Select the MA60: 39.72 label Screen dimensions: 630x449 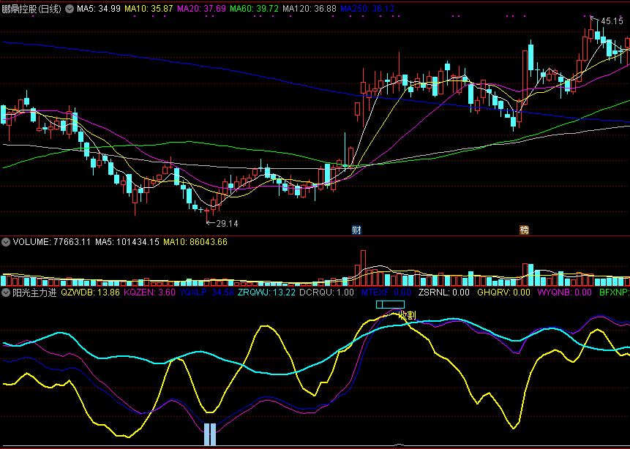tap(255, 9)
